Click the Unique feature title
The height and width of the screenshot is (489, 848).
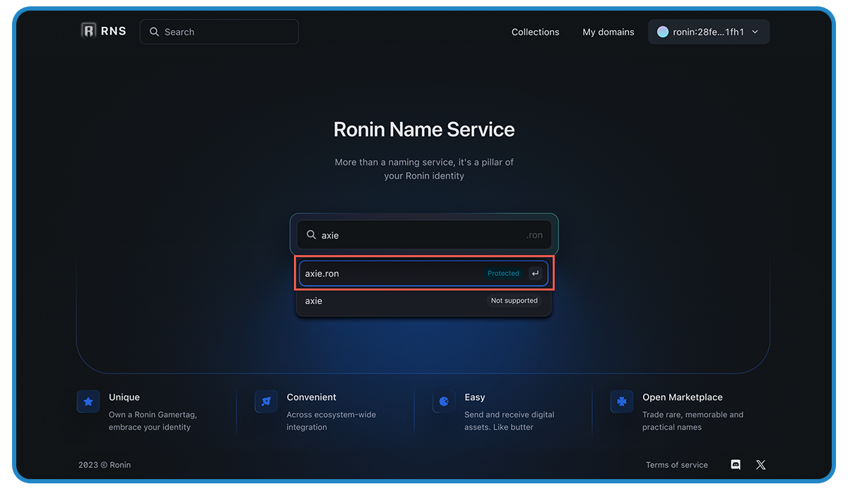[x=124, y=397]
